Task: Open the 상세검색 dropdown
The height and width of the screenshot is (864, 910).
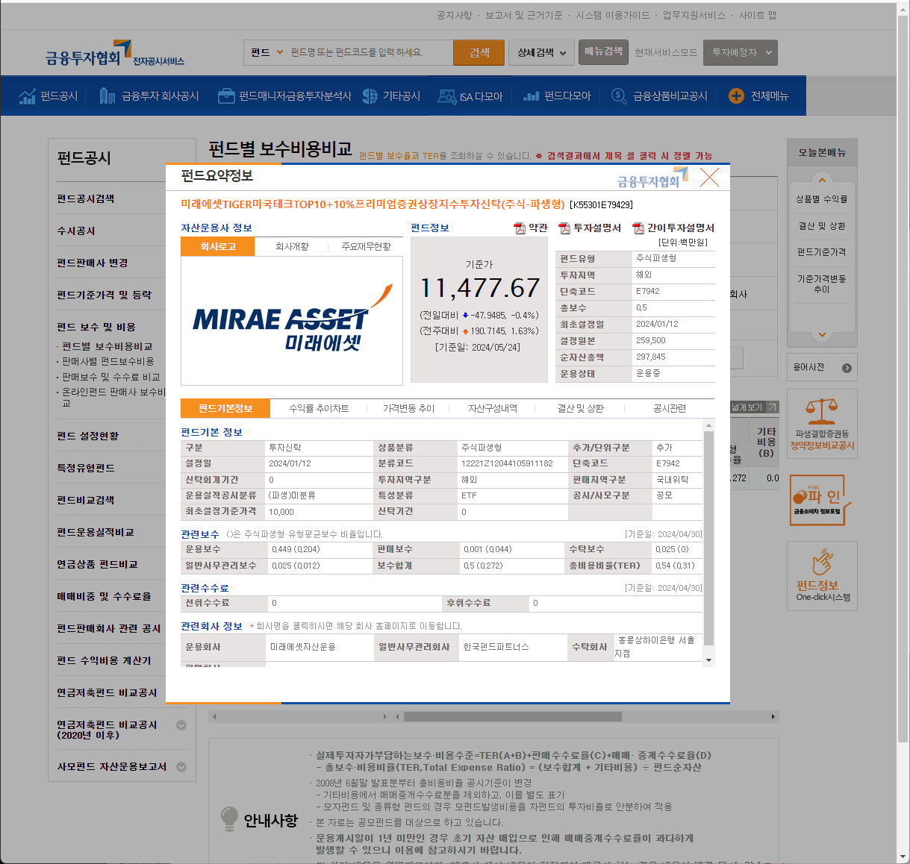Action: point(542,52)
